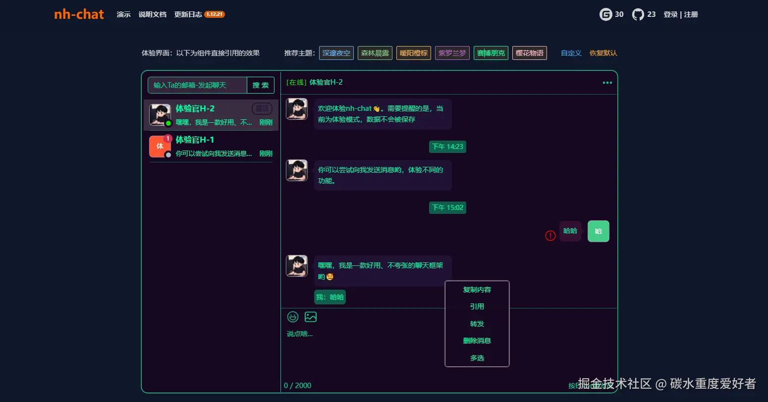Select 引用 in the context menu
Viewport: 768px width, 402px height.
coord(477,306)
